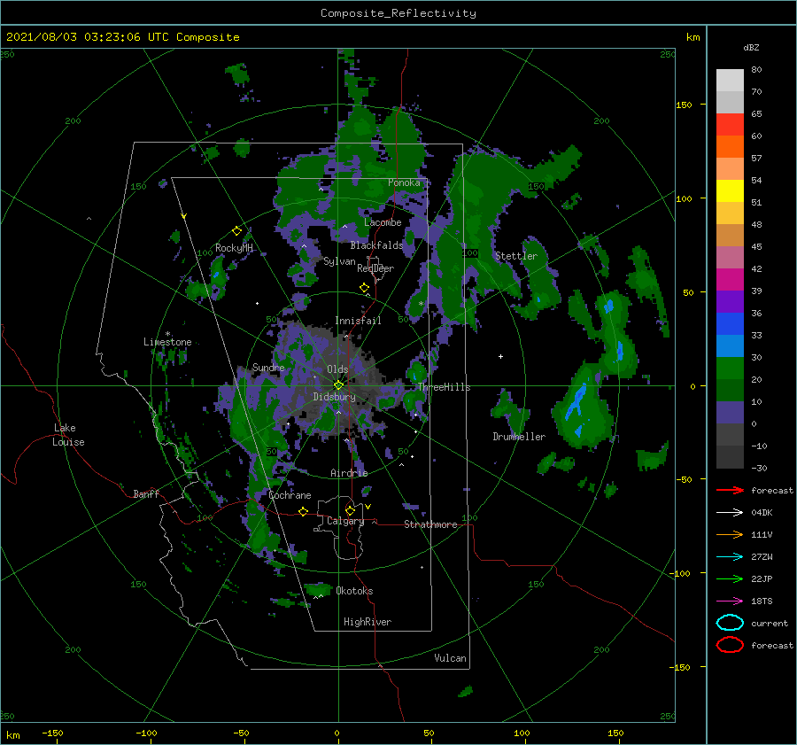Click the 0 tick on bottom km axis

point(337,733)
